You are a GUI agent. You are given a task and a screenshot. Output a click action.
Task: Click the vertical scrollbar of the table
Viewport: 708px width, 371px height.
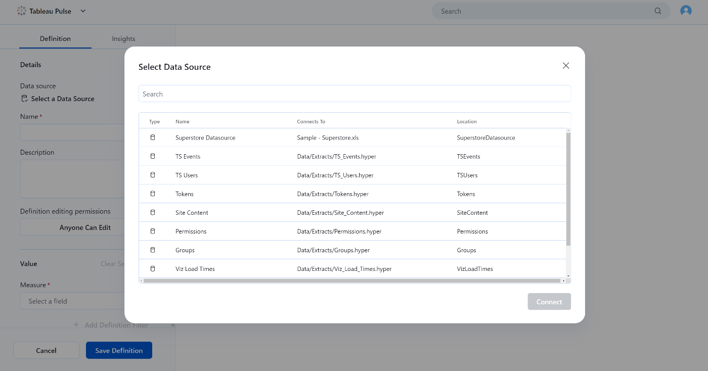click(x=568, y=189)
